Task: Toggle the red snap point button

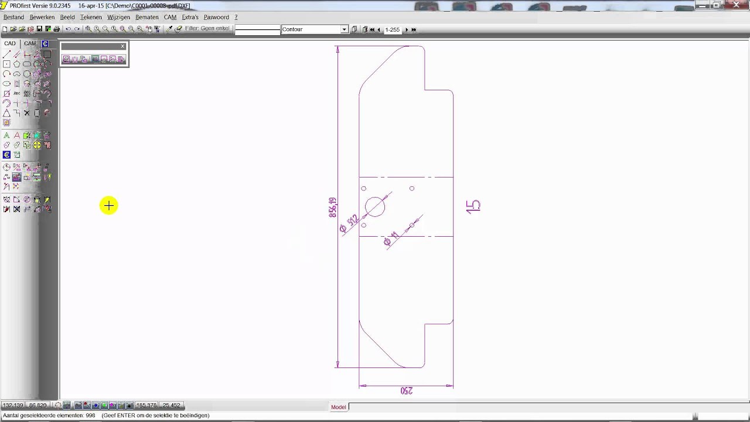Action: (x=87, y=406)
